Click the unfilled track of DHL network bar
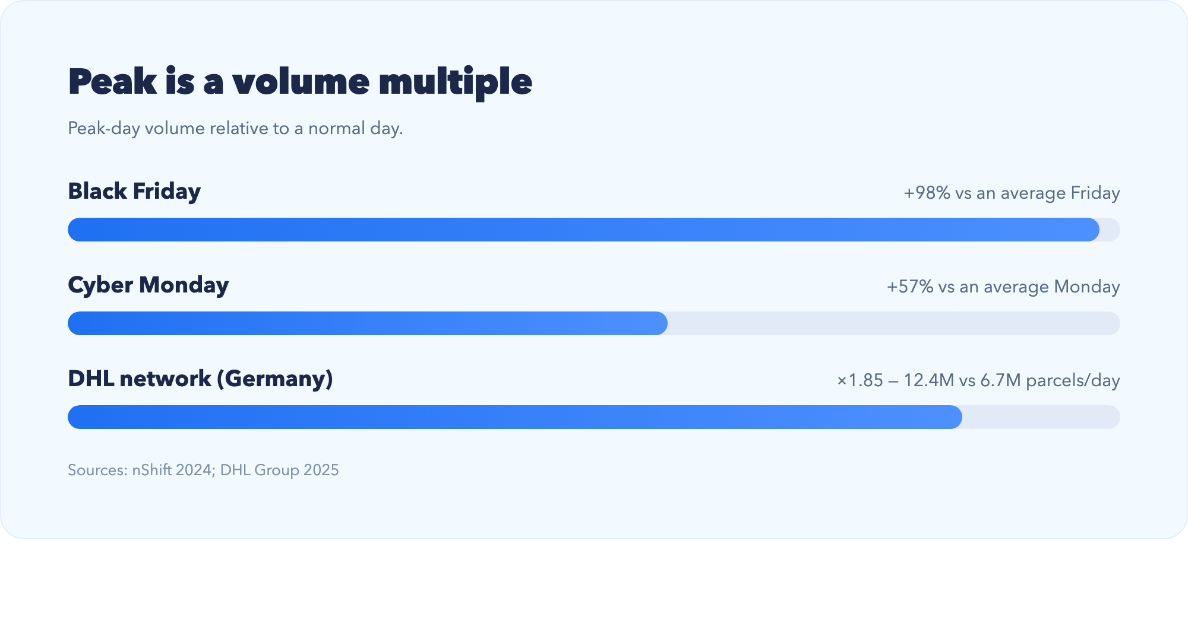 point(1041,417)
